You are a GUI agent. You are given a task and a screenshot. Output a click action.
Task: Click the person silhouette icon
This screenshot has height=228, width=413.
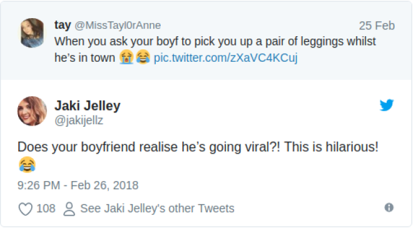[x=69, y=209]
